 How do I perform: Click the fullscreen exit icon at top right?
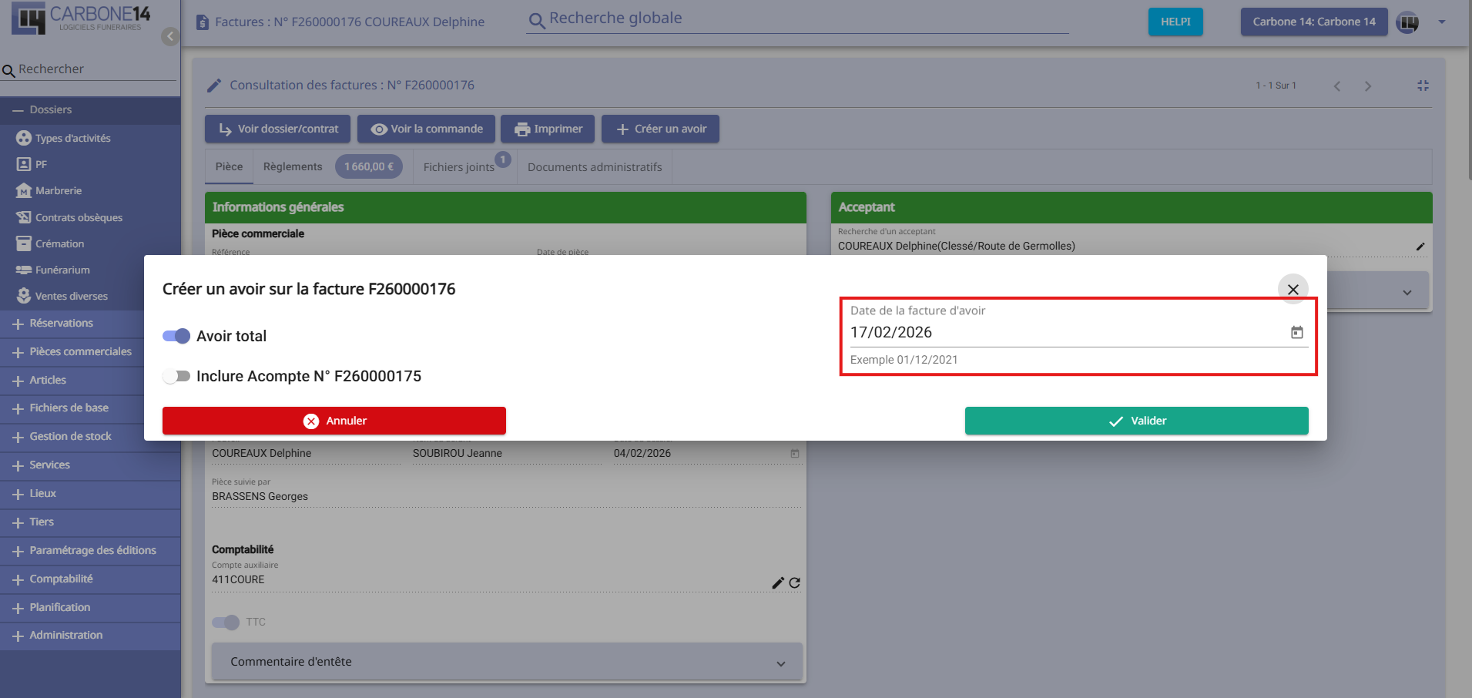click(x=1423, y=86)
